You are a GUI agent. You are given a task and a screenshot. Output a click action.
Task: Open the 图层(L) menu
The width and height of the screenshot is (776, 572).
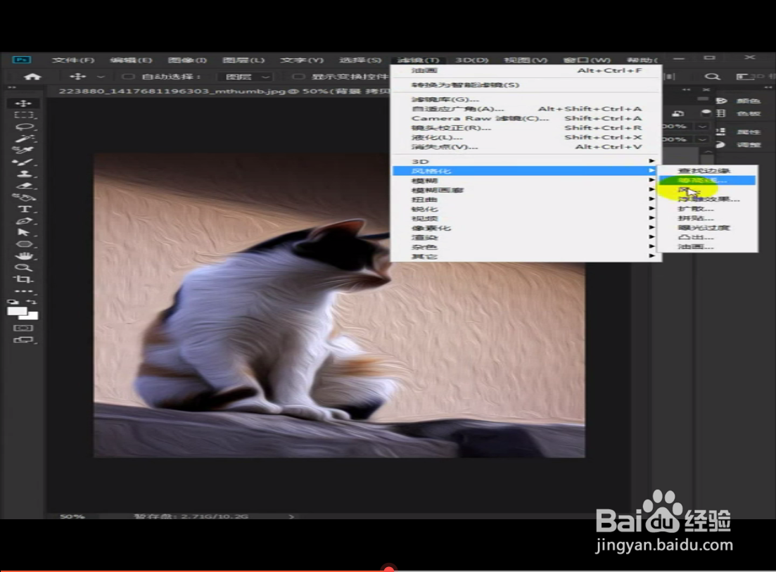click(x=243, y=60)
